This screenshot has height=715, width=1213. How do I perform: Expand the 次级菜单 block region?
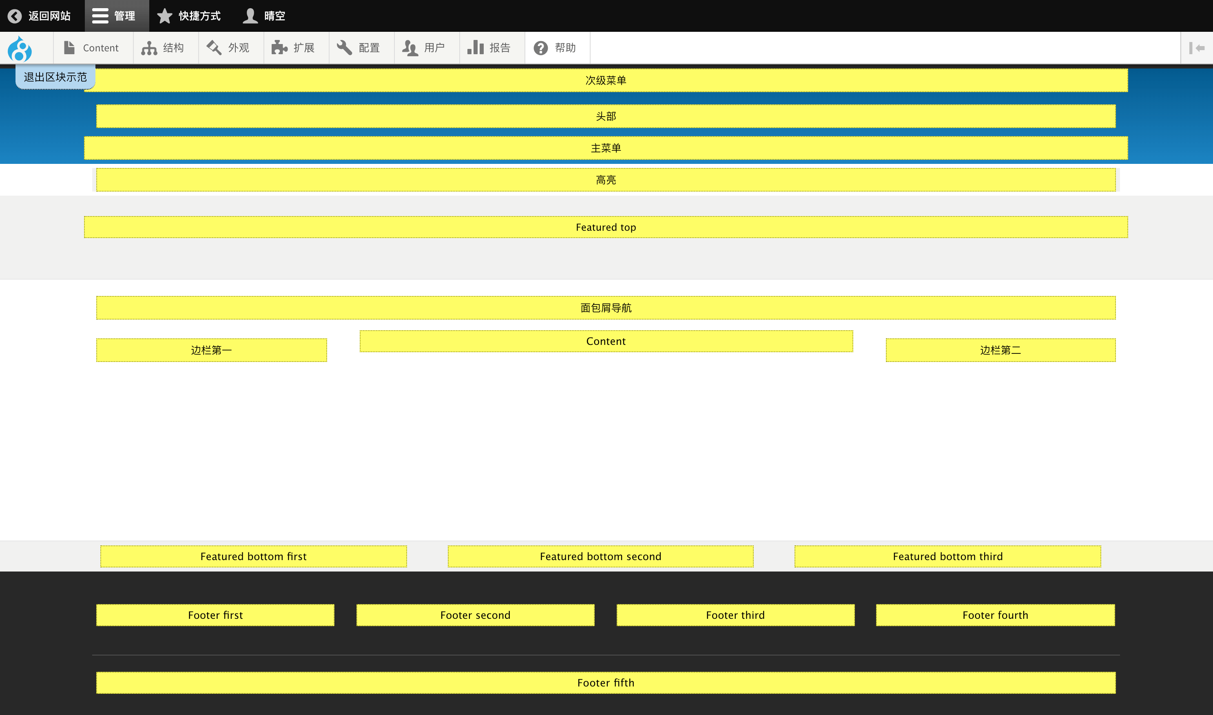tap(605, 79)
